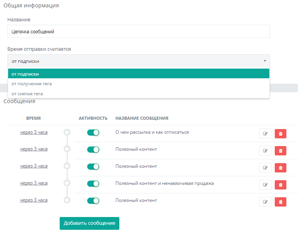Delete the 'Полезный контент и ненавязчивая продажа' message
The height and width of the screenshot is (236, 298).
click(x=281, y=185)
